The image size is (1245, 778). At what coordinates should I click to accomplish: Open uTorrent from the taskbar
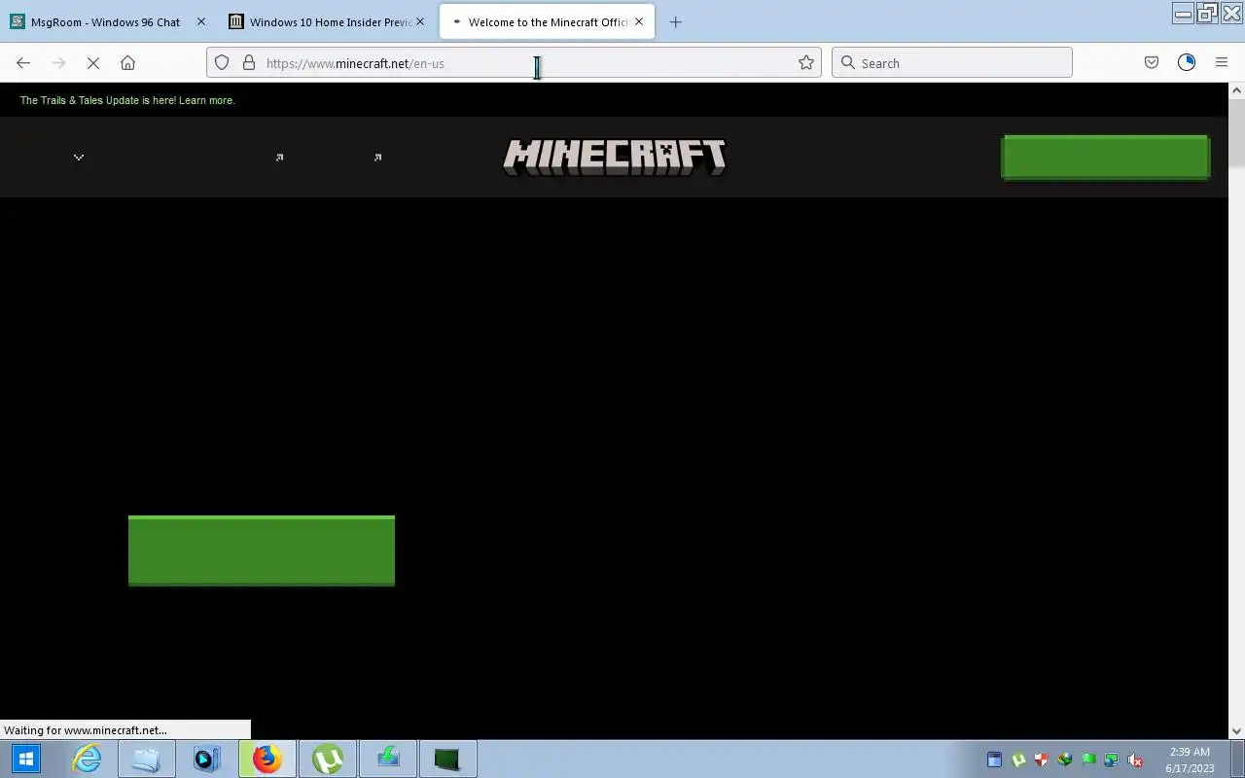coord(327,759)
